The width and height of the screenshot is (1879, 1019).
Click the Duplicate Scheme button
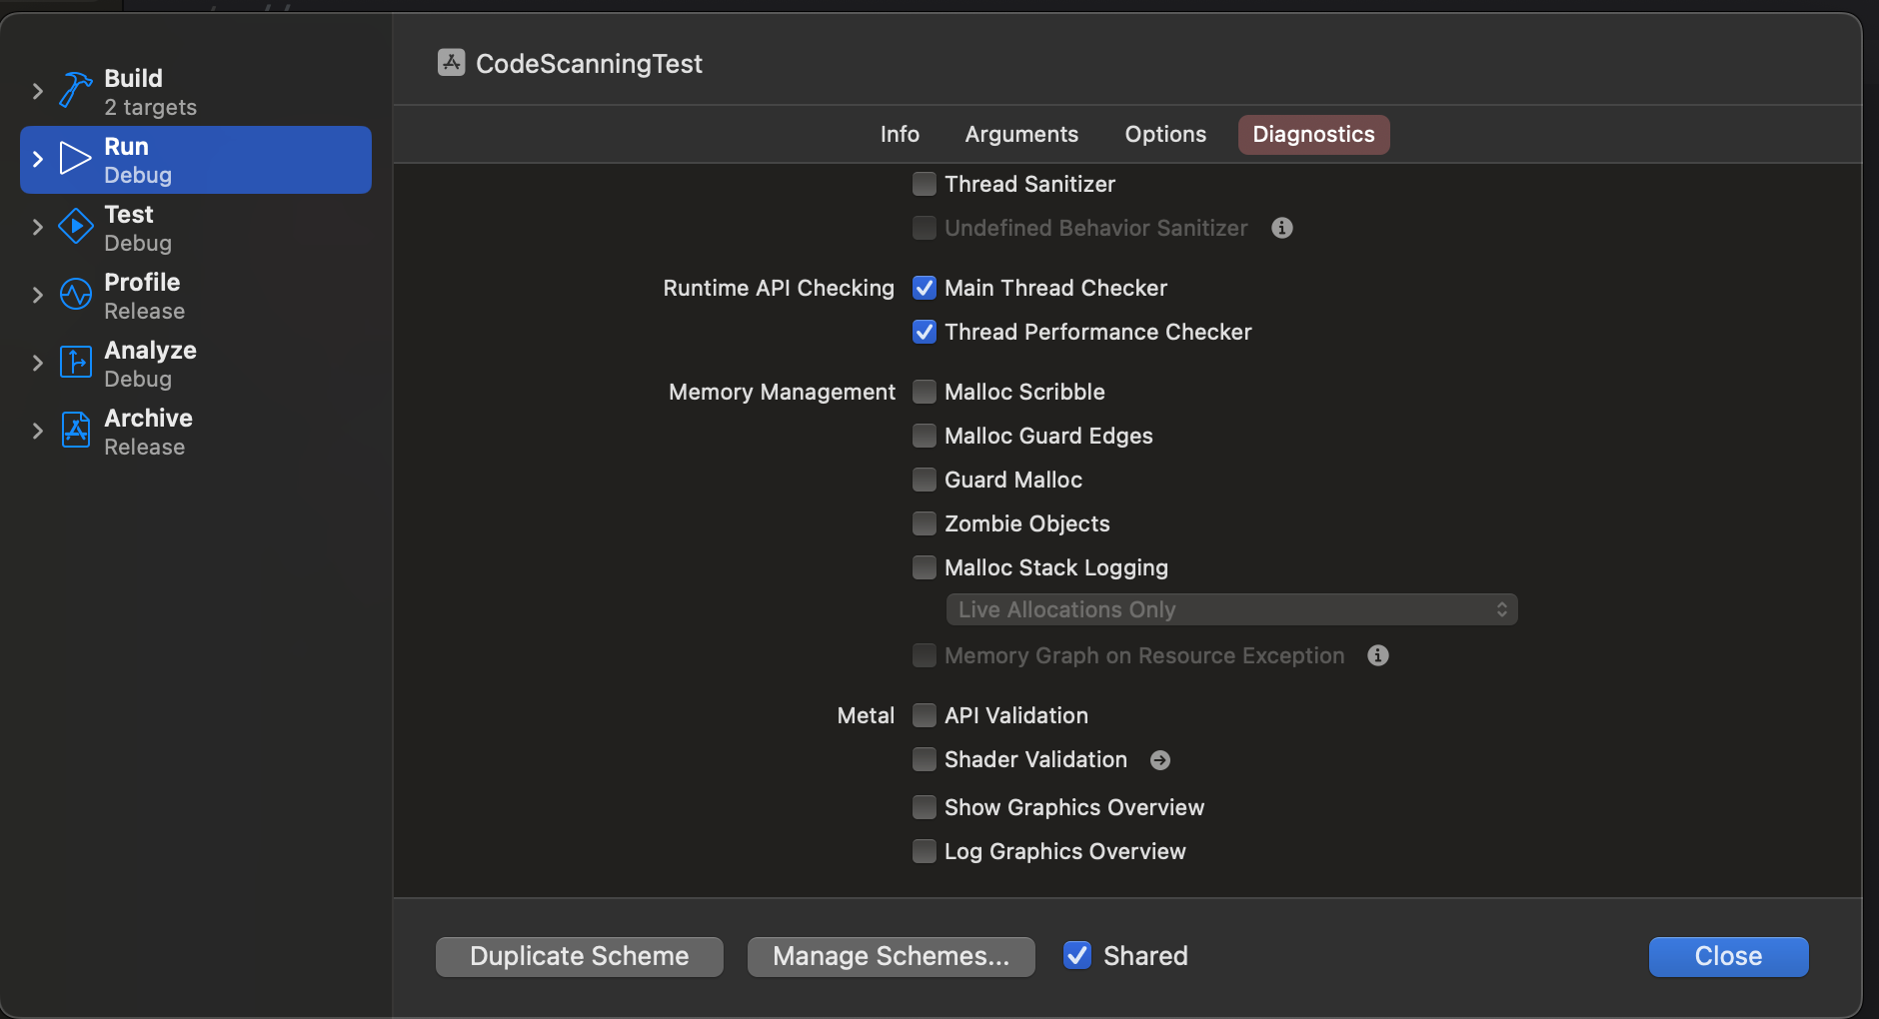coord(580,956)
